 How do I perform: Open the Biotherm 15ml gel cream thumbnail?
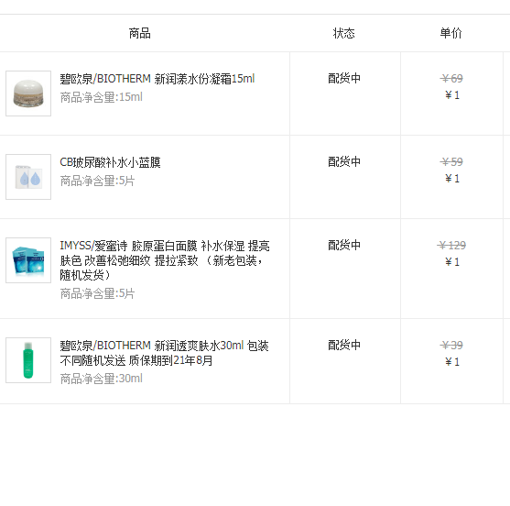[28, 93]
